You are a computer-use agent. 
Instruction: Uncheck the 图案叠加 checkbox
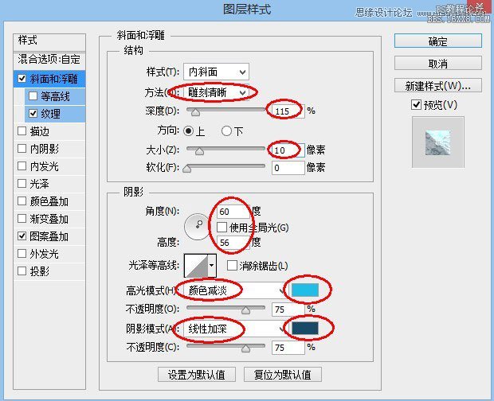click(x=22, y=236)
